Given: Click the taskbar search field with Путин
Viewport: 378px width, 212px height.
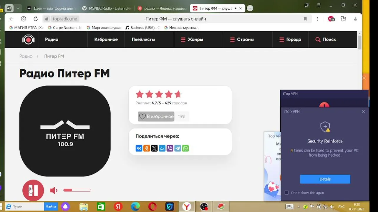Looking at the screenshot, I should pyautogui.click(x=24, y=206).
